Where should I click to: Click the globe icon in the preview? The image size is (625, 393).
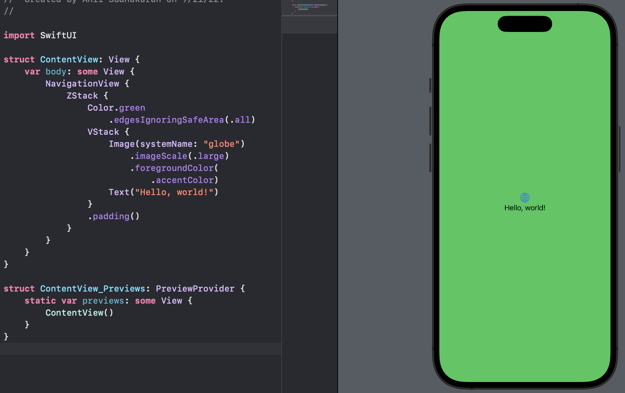[x=525, y=198]
